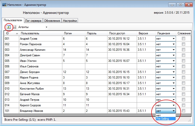195x126 pixels.
Task: Click the name Андрей Петров
Action: (30, 100)
